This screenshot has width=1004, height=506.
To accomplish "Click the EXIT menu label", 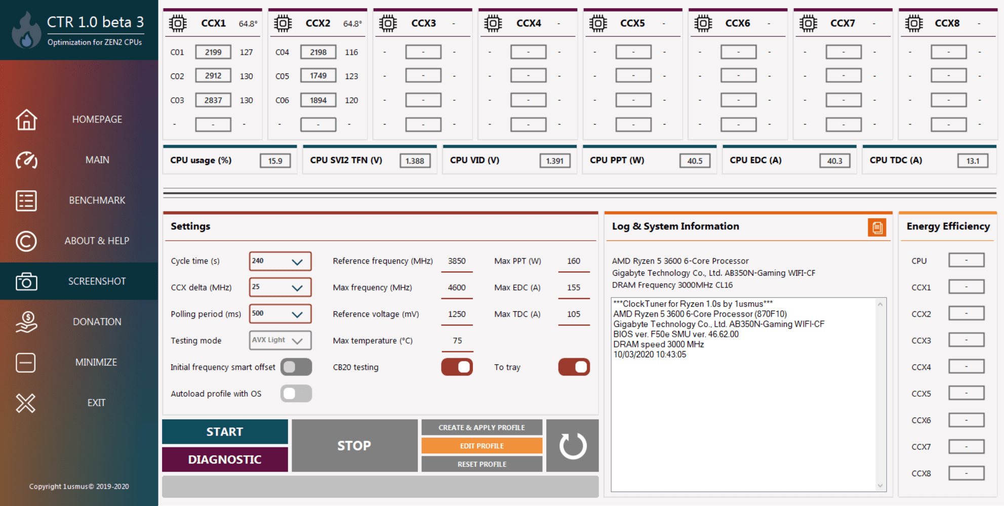I will coord(96,403).
